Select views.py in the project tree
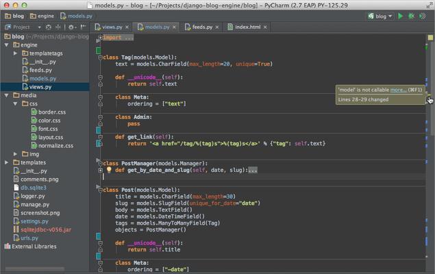This screenshot has height=274, width=435. pyautogui.click(x=37, y=87)
